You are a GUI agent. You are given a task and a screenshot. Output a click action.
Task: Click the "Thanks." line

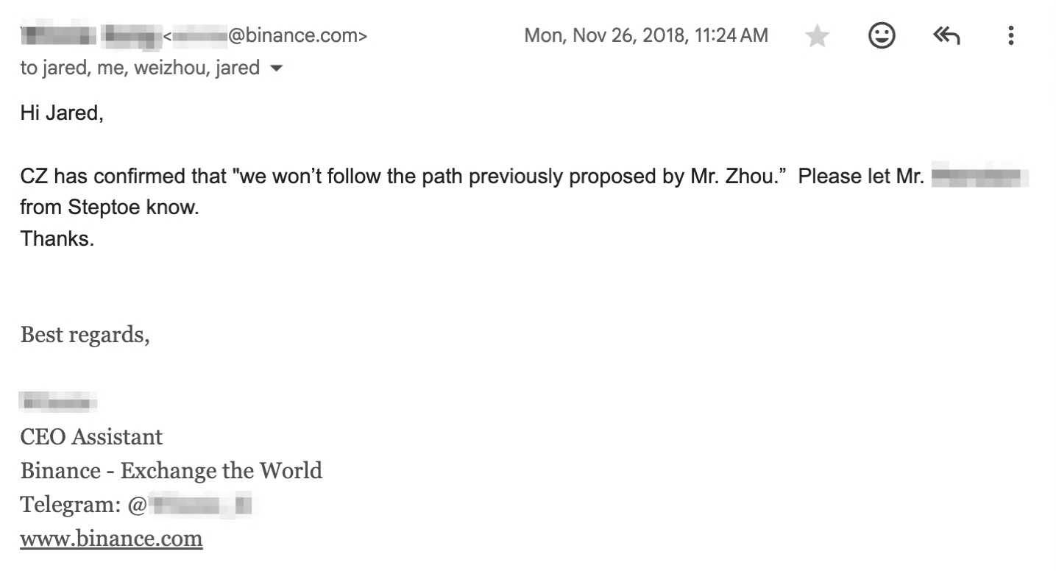pos(57,238)
